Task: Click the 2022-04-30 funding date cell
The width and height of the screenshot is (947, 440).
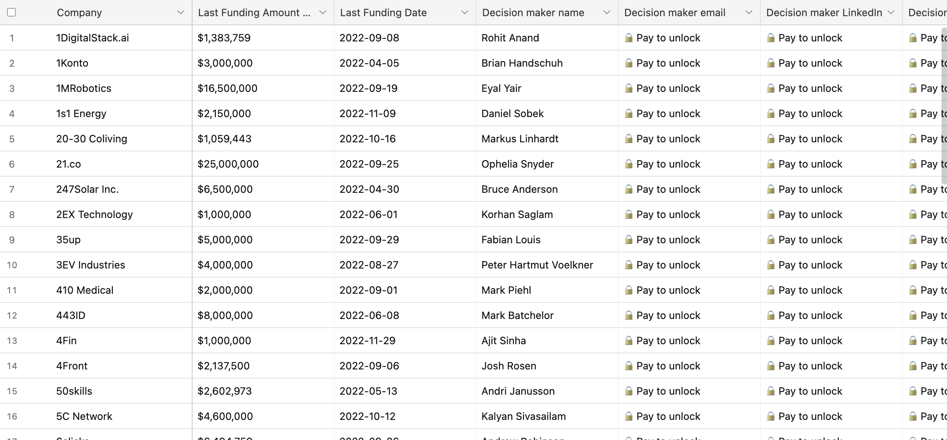Action: 405,189
